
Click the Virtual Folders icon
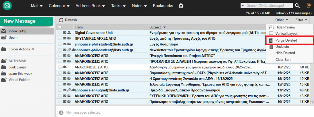coord(3,80)
